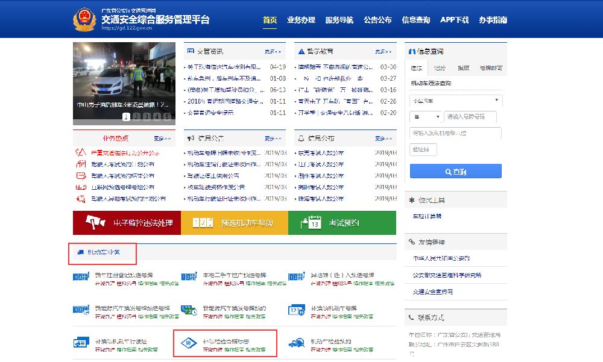Click the plate icon for 本地二手车过户预选号牌
Image resolution: width=603 pixels, height=362 pixels.
point(189,276)
